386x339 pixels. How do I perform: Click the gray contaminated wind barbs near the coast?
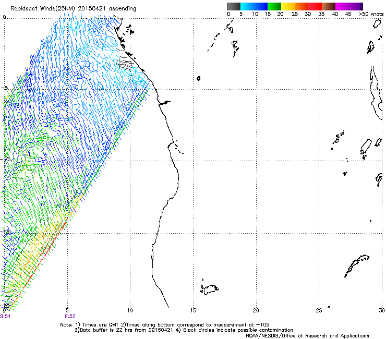[126, 65]
